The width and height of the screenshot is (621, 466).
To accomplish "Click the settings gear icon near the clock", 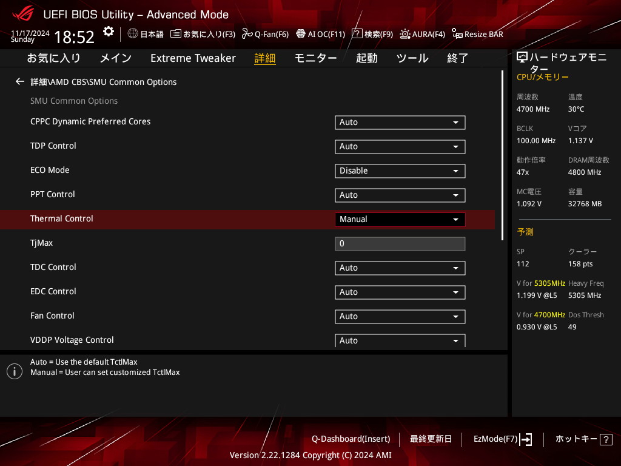I will (x=108, y=32).
